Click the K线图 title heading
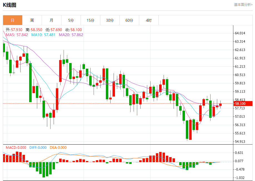 click(x=10, y=5)
